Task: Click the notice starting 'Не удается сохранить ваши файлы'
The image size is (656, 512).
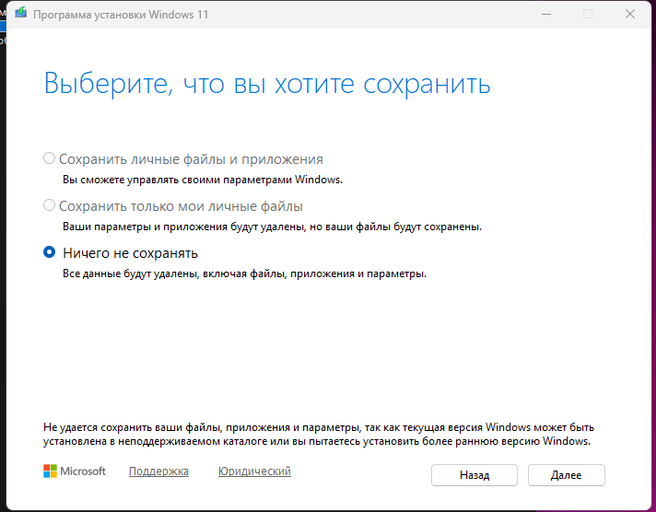Action: [x=319, y=435]
